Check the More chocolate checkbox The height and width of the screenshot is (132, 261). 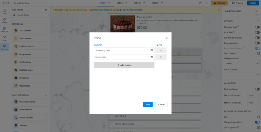point(111,124)
